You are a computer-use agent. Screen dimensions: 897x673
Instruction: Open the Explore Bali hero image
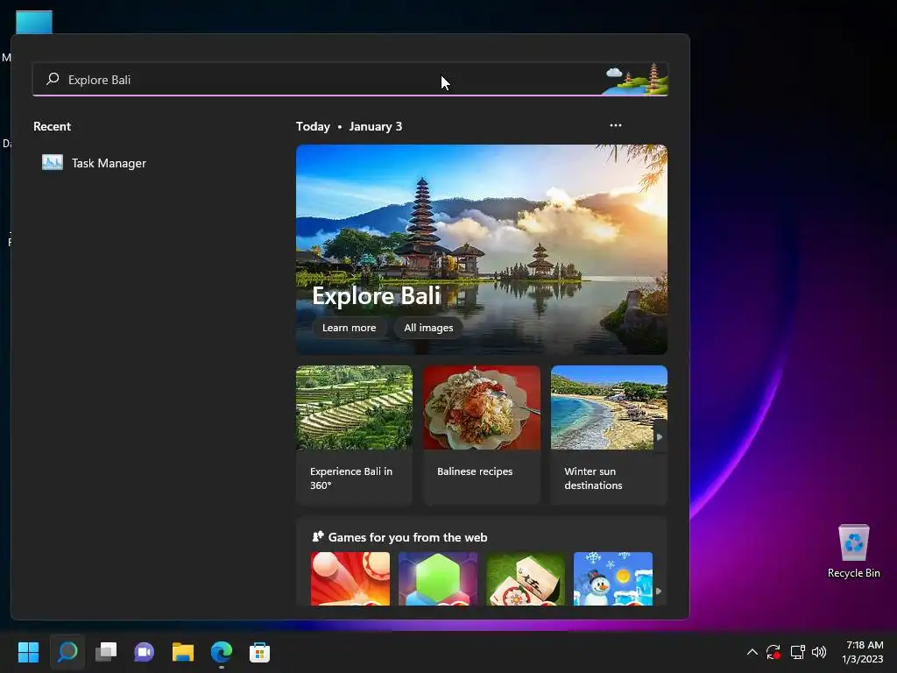[482, 249]
